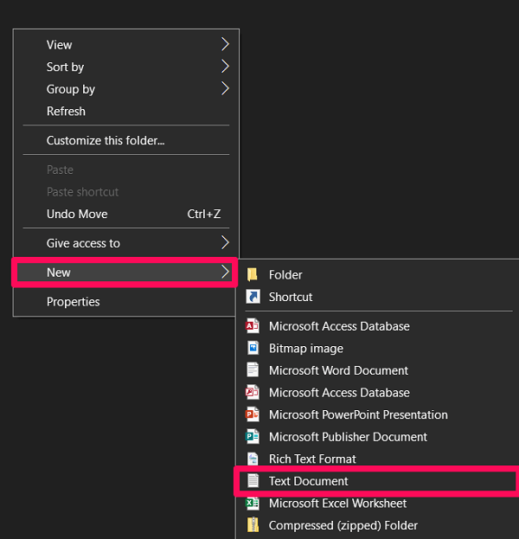The height and width of the screenshot is (539, 519).
Task: Select Rich Text Format label
Action: (x=312, y=459)
